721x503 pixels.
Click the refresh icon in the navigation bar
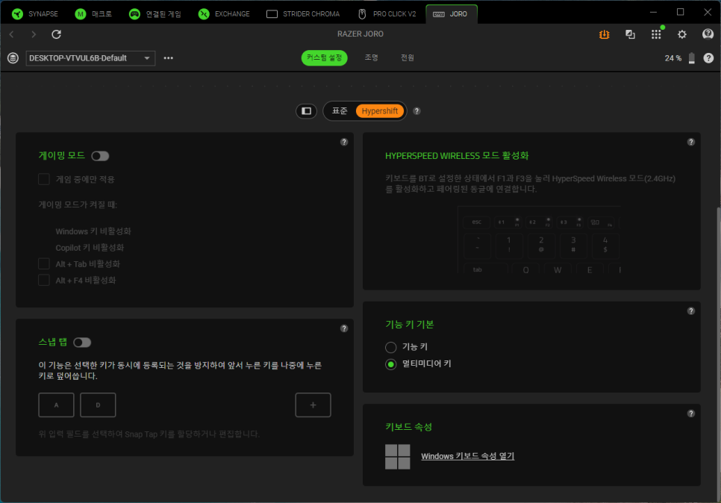pyautogui.click(x=56, y=34)
